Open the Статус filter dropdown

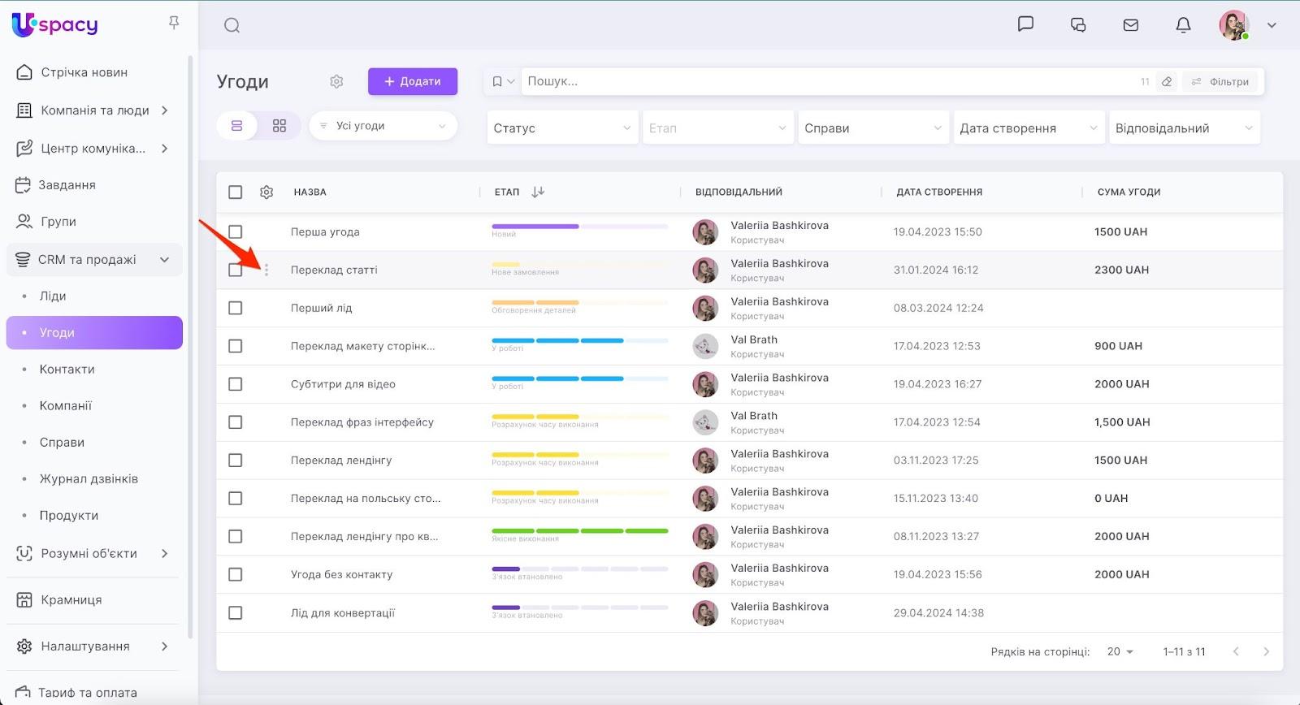click(x=561, y=128)
